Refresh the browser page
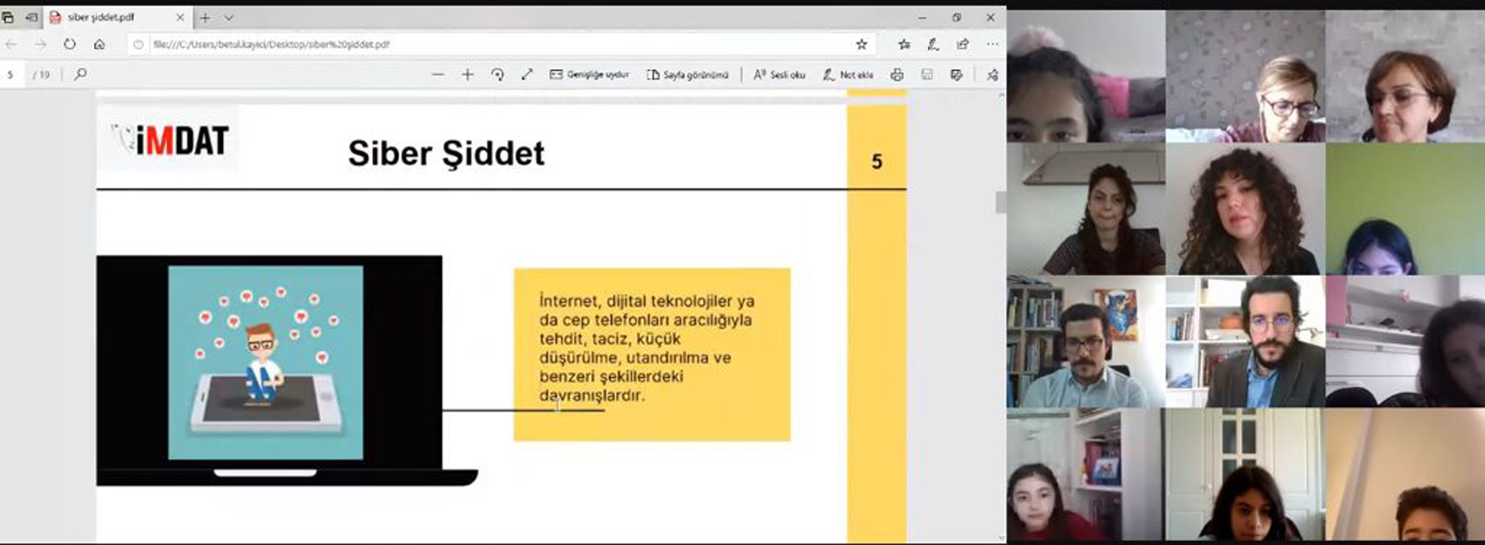The height and width of the screenshot is (545, 1485). point(70,44)
